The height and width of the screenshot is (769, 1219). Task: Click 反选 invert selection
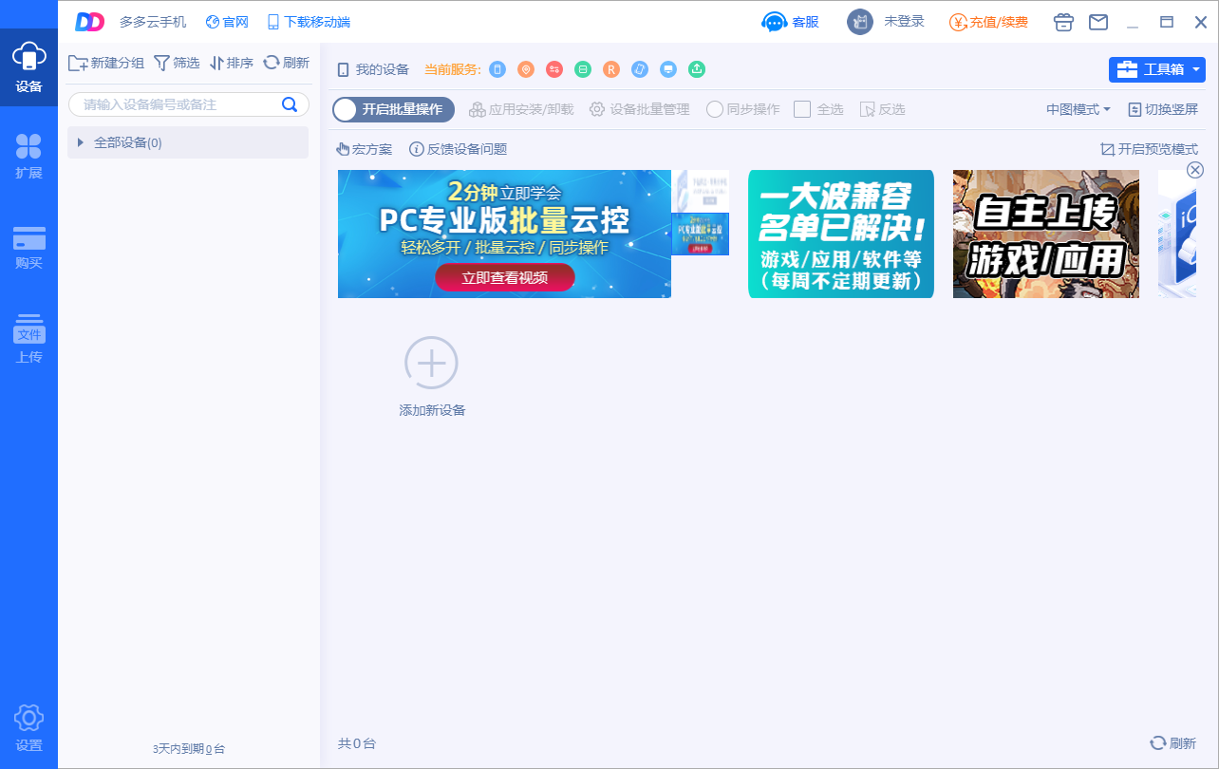coord(882,109)
